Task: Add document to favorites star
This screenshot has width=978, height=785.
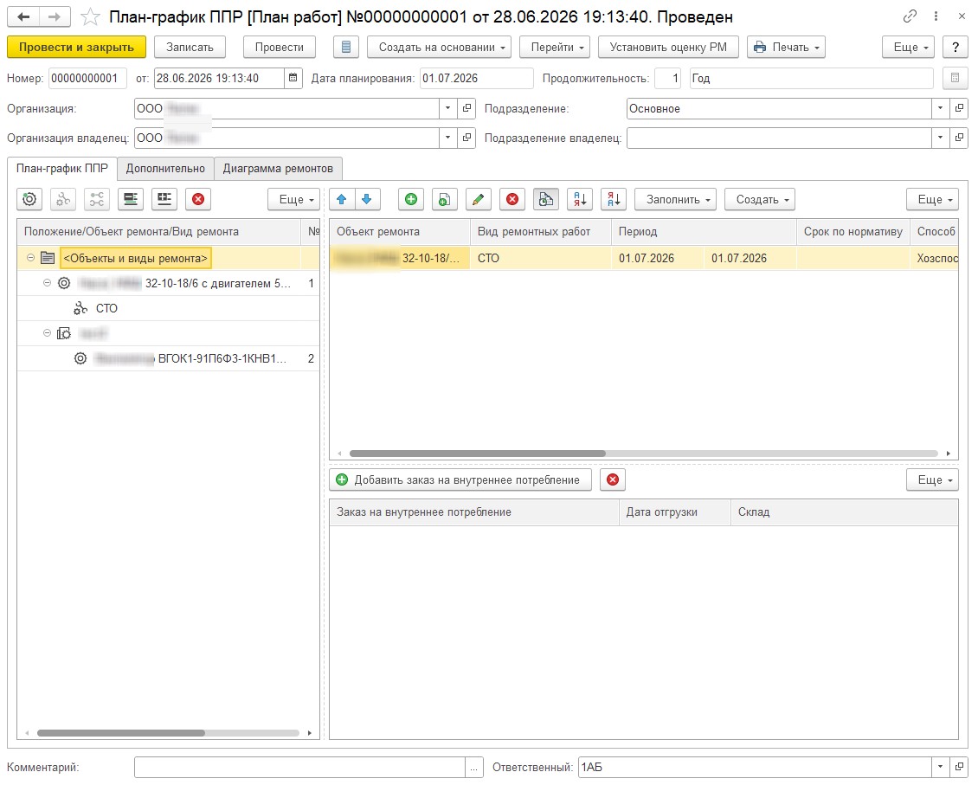Action: [x=90, y=16]
